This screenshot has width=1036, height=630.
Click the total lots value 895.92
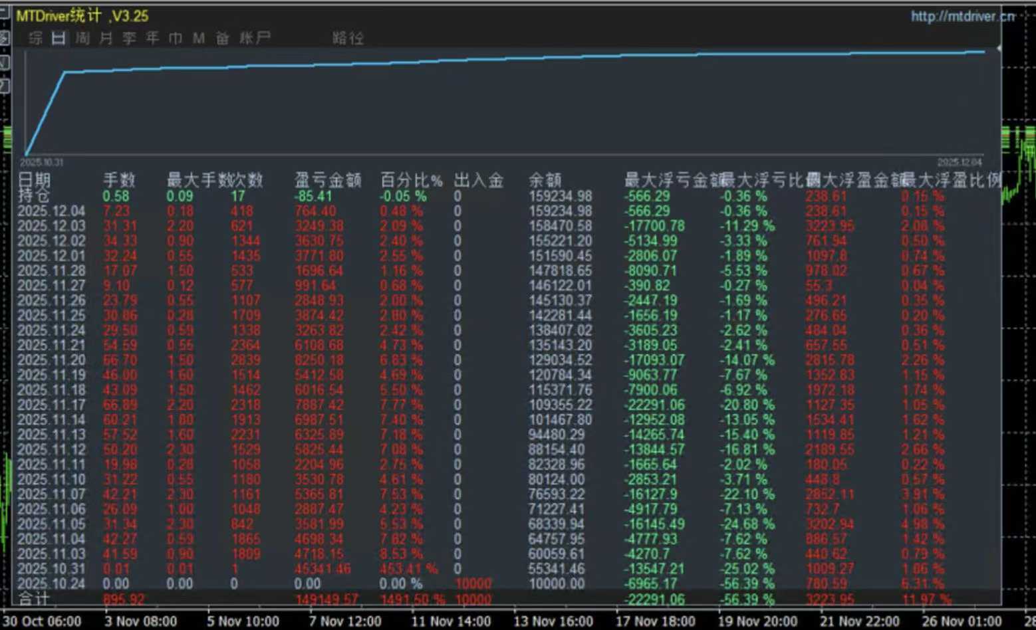(x=124, y=599)
